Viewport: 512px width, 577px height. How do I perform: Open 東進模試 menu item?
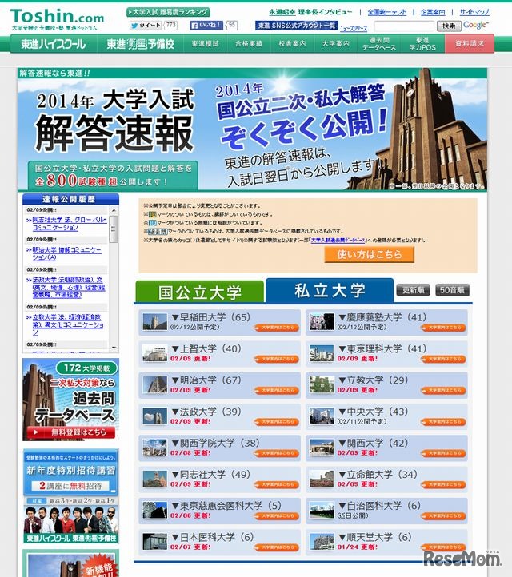[x=205, y=44]
